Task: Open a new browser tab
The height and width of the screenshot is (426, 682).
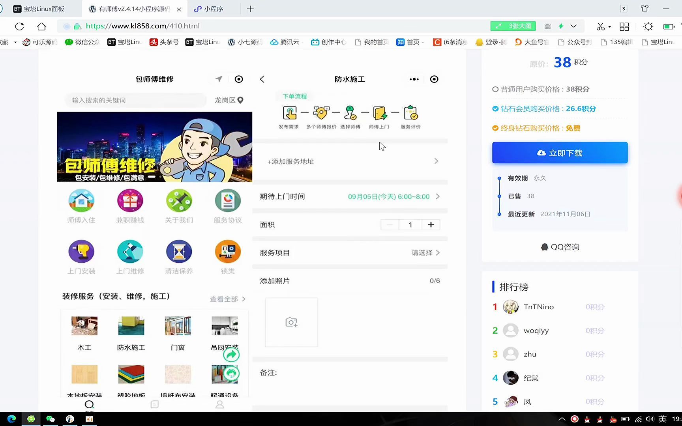Action: [x=250, y=9]
